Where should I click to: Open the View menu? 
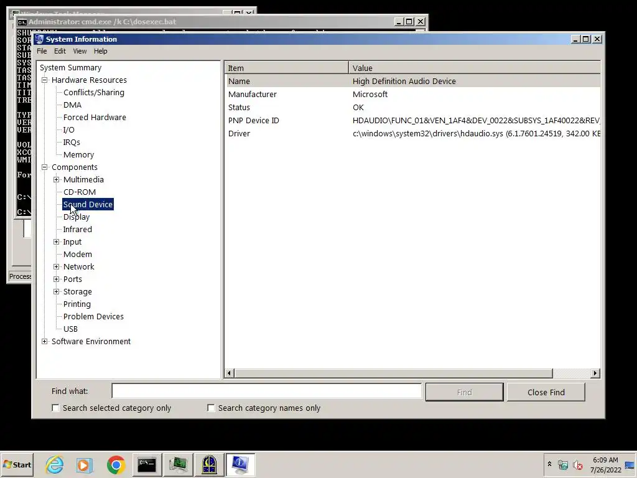tap(80, 51)
